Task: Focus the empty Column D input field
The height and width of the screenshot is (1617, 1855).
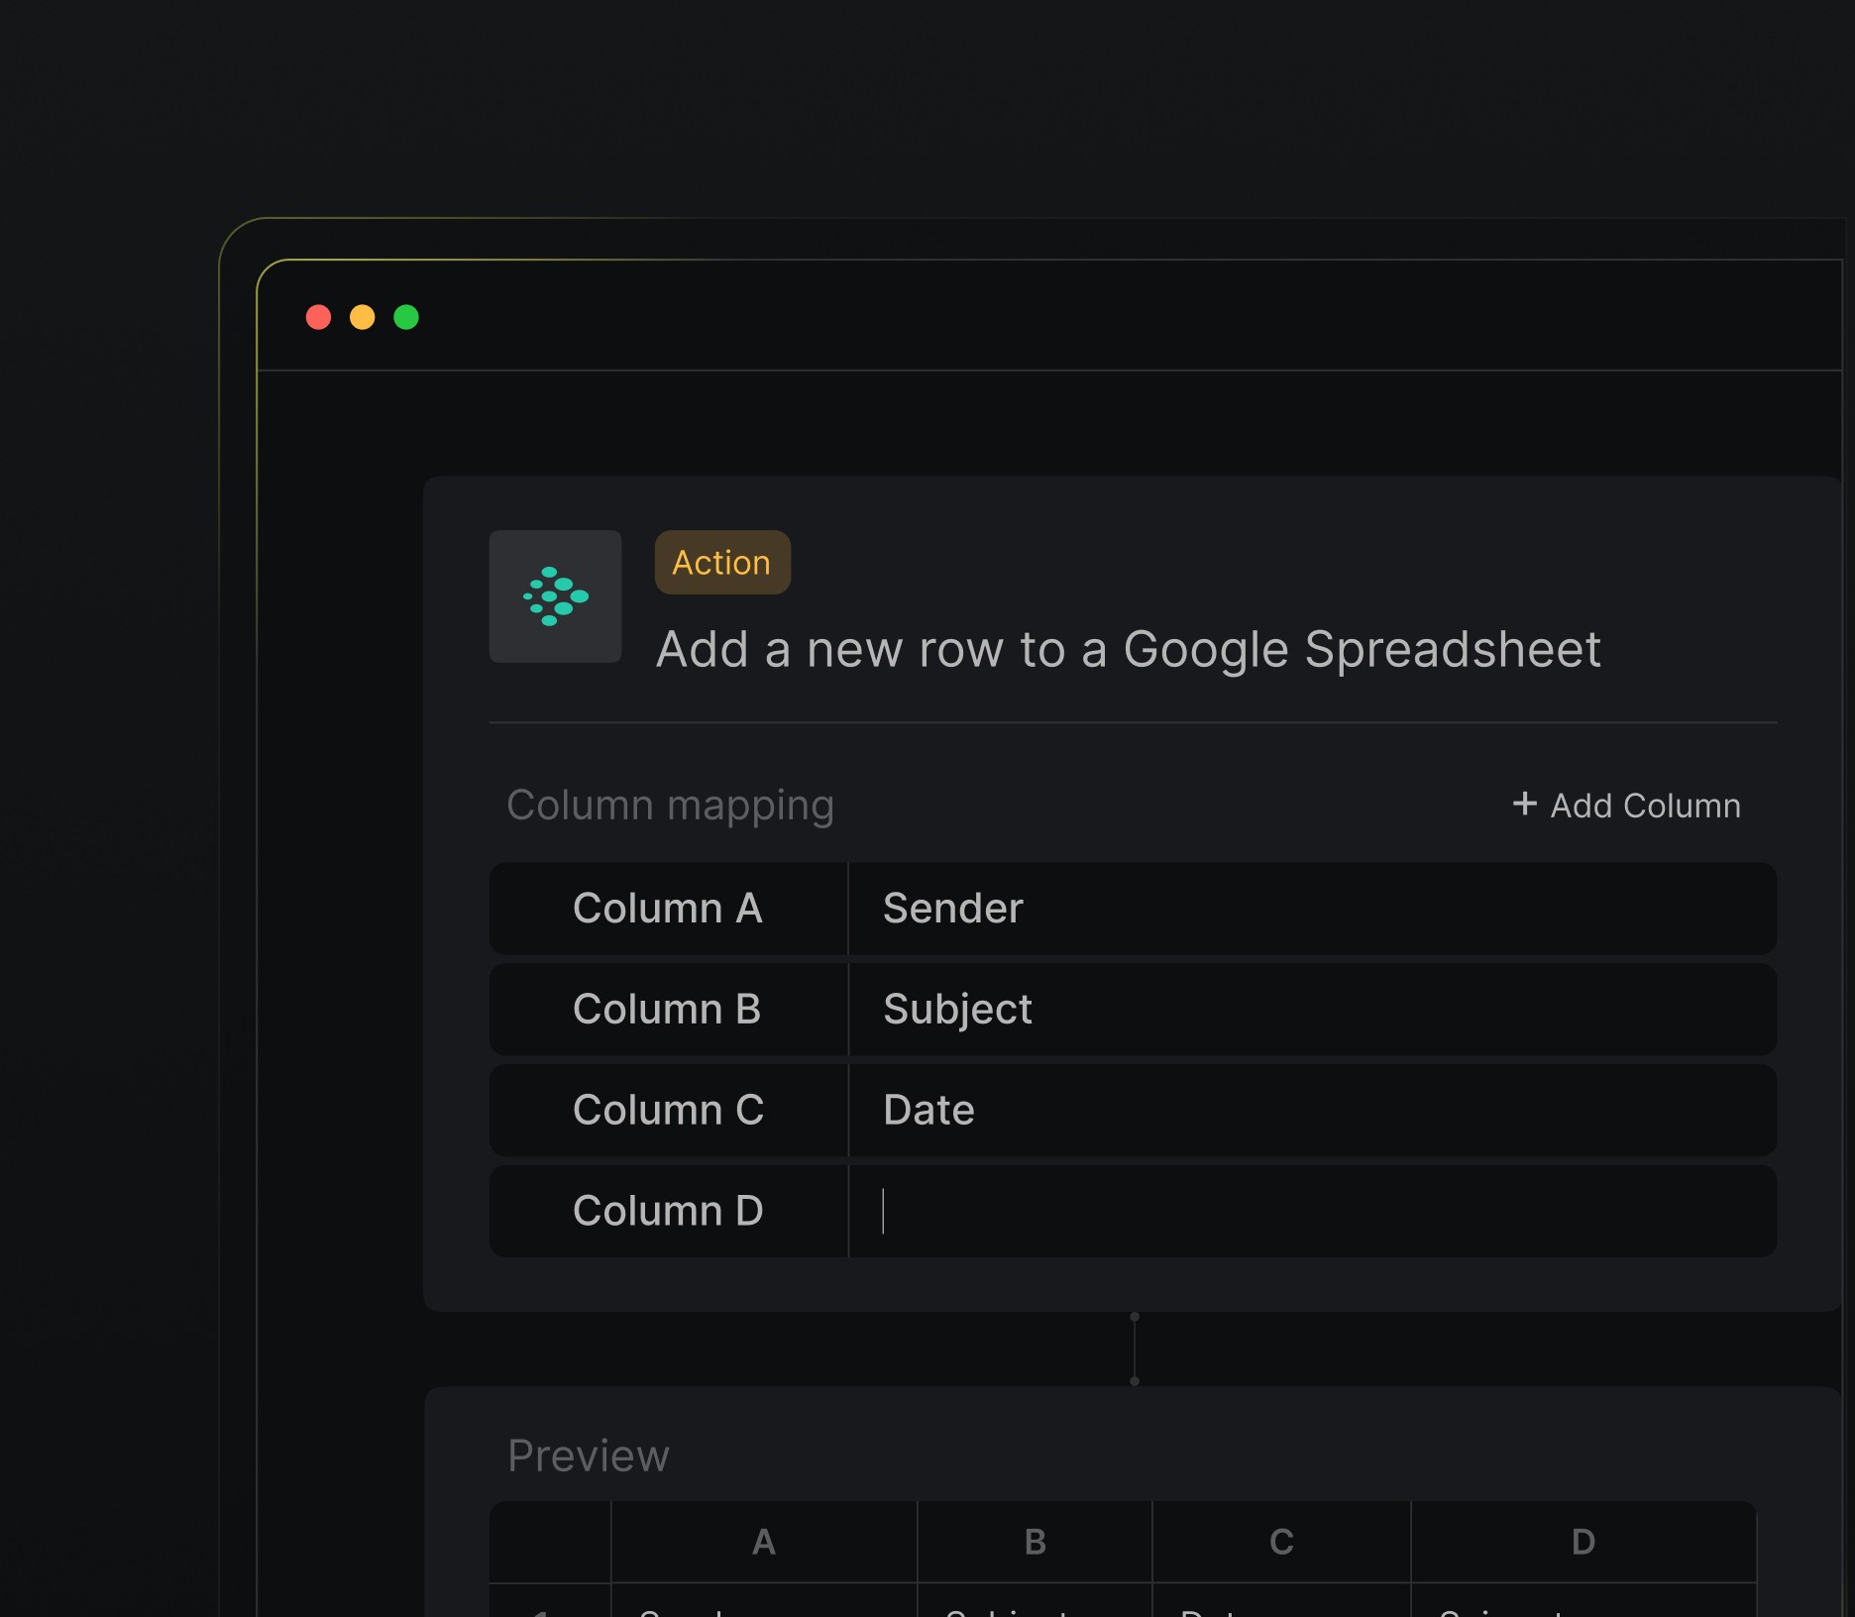Action: [x=1311, y=1212]
